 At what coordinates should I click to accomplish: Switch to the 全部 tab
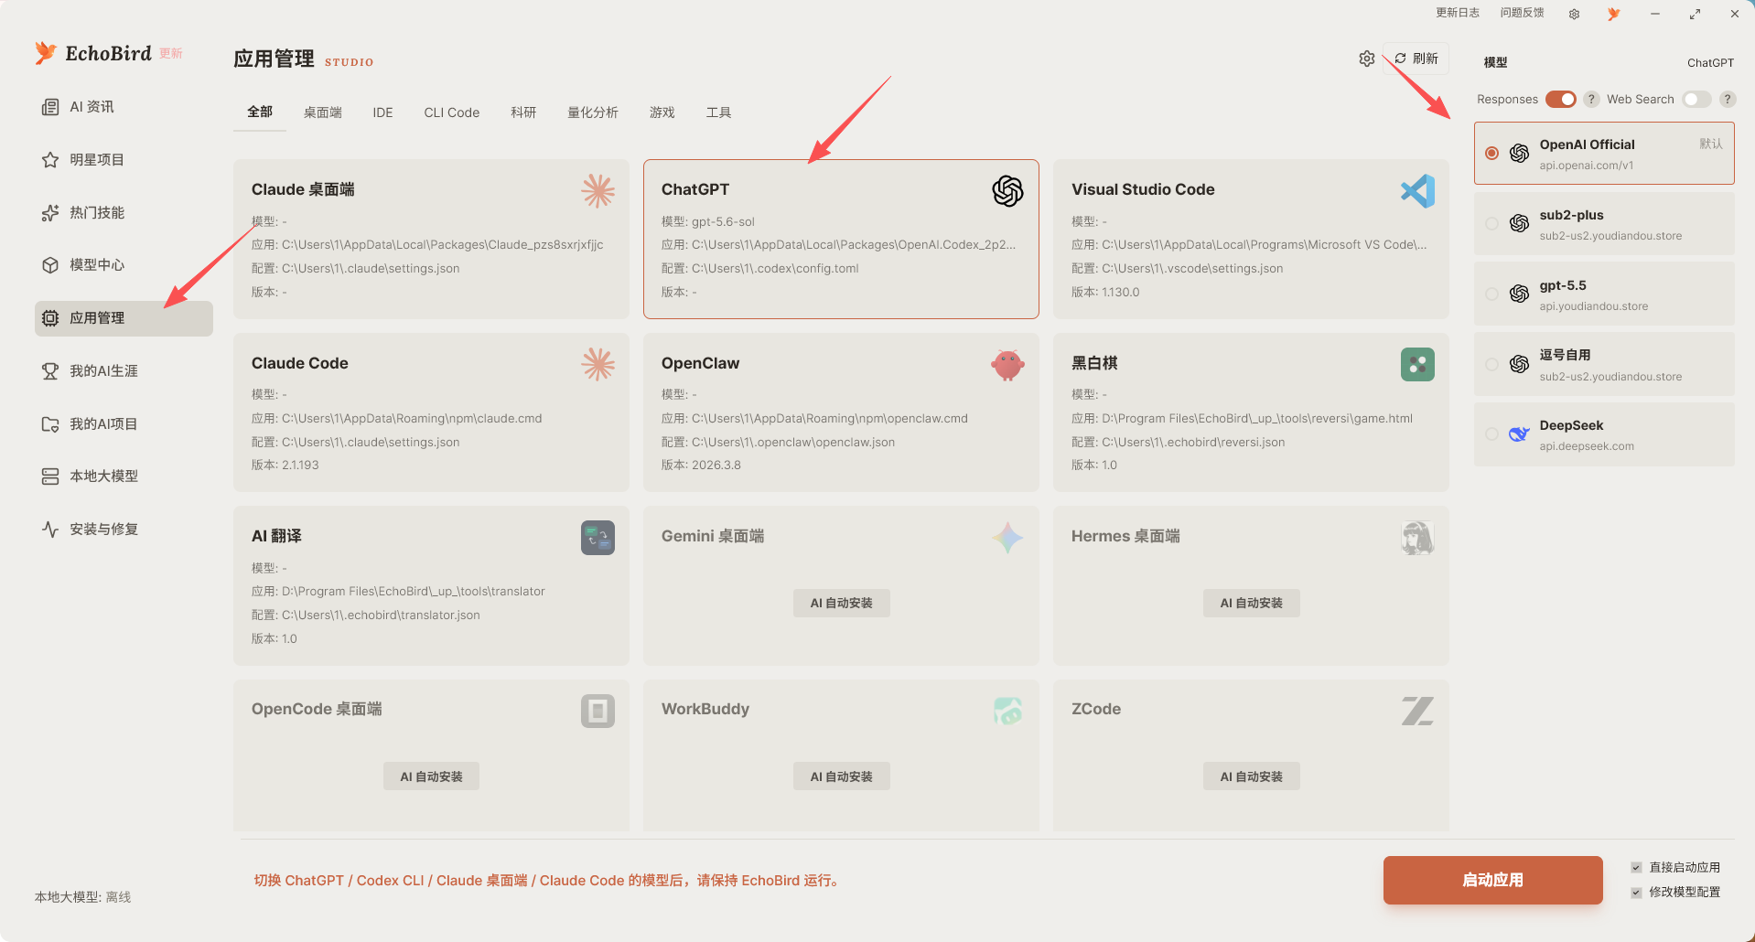click(260, 112)
